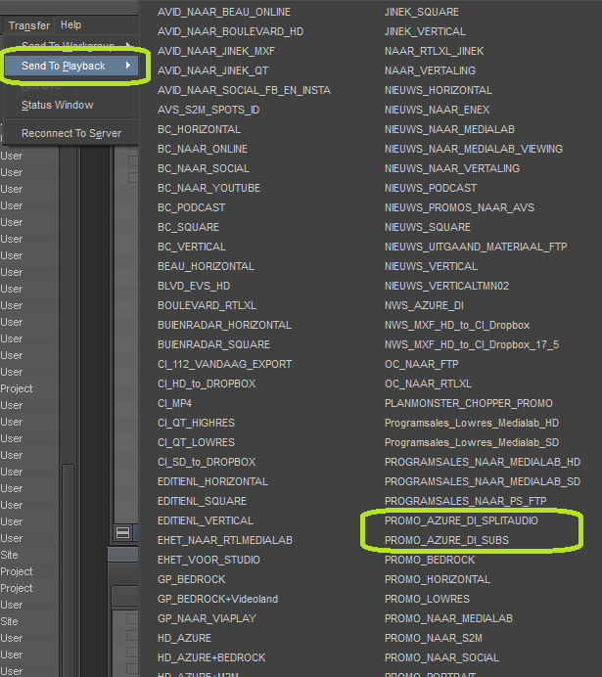This screenshot has height=677, width=602.
Task: Pick NIEUWS_UITGAAND_MATERIAAL_FTP
Action: [x=476, y=247]
